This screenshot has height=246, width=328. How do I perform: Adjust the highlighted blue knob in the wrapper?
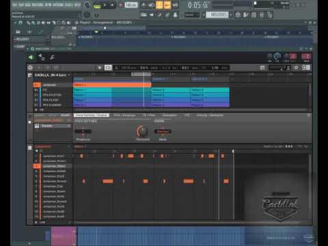277,56
